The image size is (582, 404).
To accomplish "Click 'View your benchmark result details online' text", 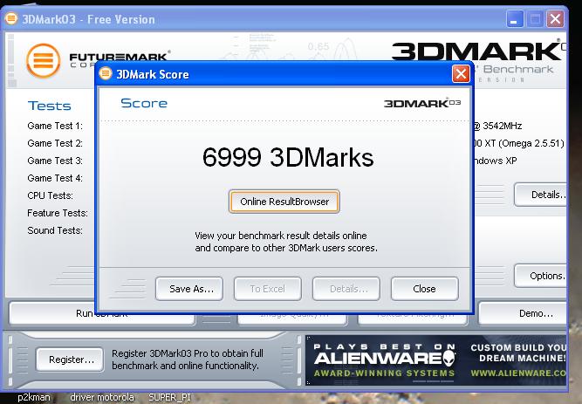I will click(x=281, y=236).
